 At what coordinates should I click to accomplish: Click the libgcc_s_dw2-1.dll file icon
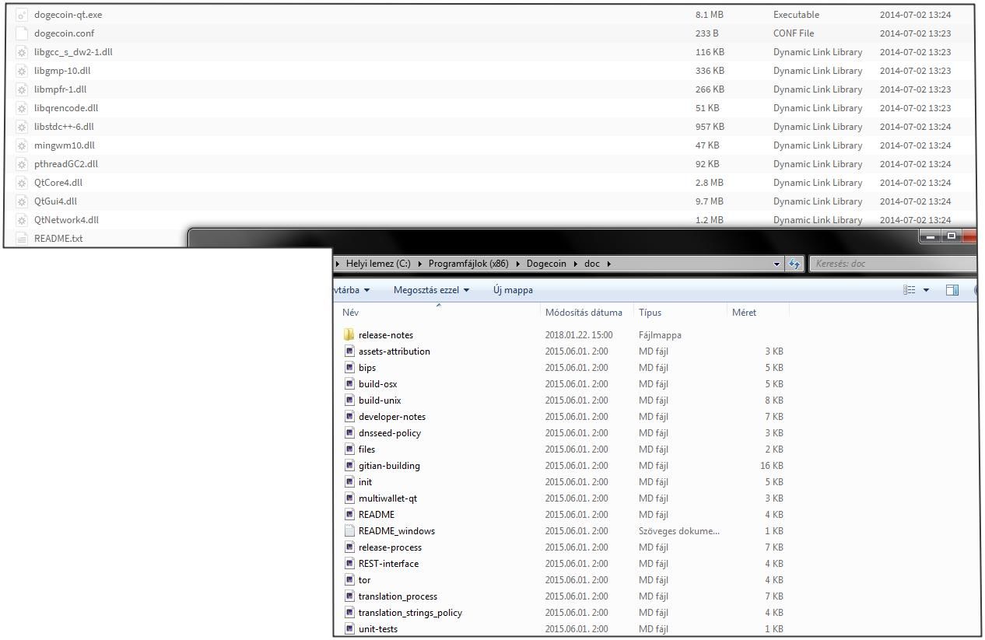[22, 52]
